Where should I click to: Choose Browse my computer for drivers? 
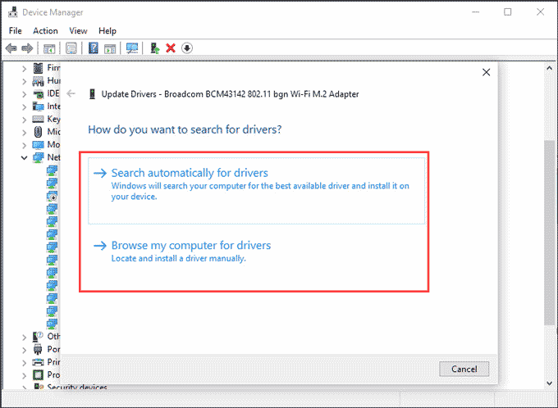tap(256, 252)
